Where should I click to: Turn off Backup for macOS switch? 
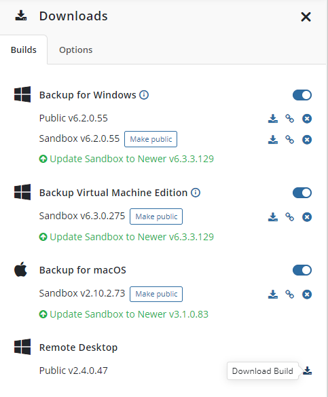click(x=302, y=270)
